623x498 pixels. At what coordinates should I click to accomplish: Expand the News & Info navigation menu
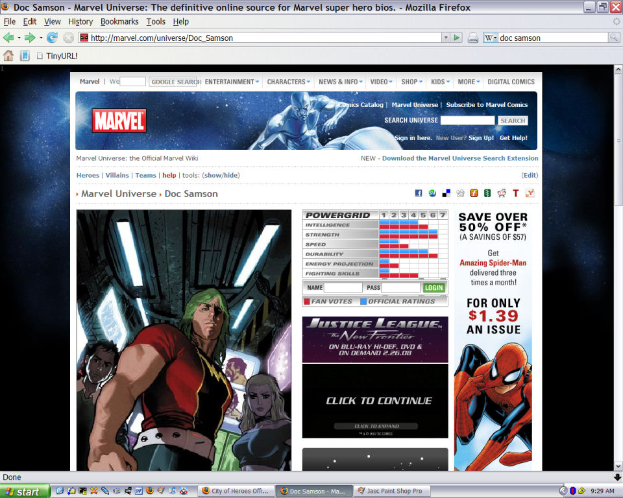(341, 82)
